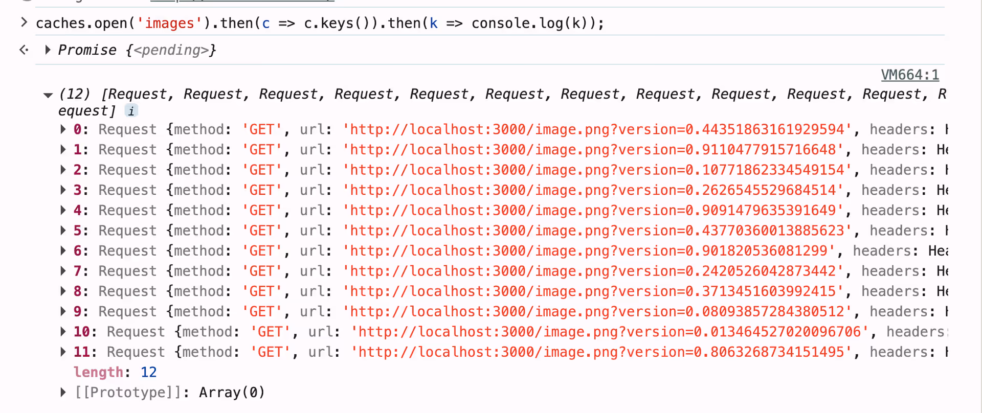Click the array info 'i' icon
The width and height of the screenshot is (982, 413).
point(131,111)
